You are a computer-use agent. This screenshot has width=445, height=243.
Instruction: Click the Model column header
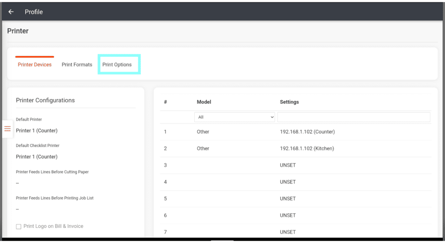[x=204, y=102]
